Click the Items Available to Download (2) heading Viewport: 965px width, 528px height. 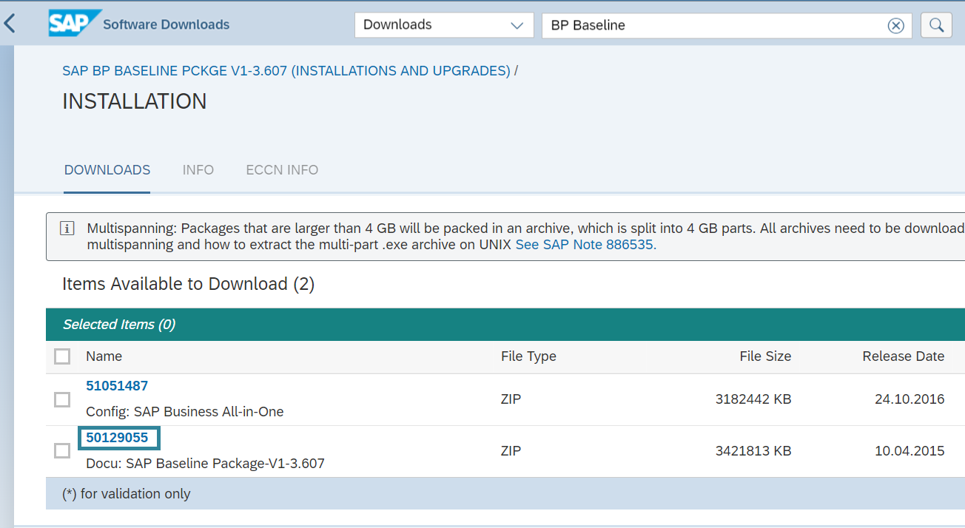(189, 284)
